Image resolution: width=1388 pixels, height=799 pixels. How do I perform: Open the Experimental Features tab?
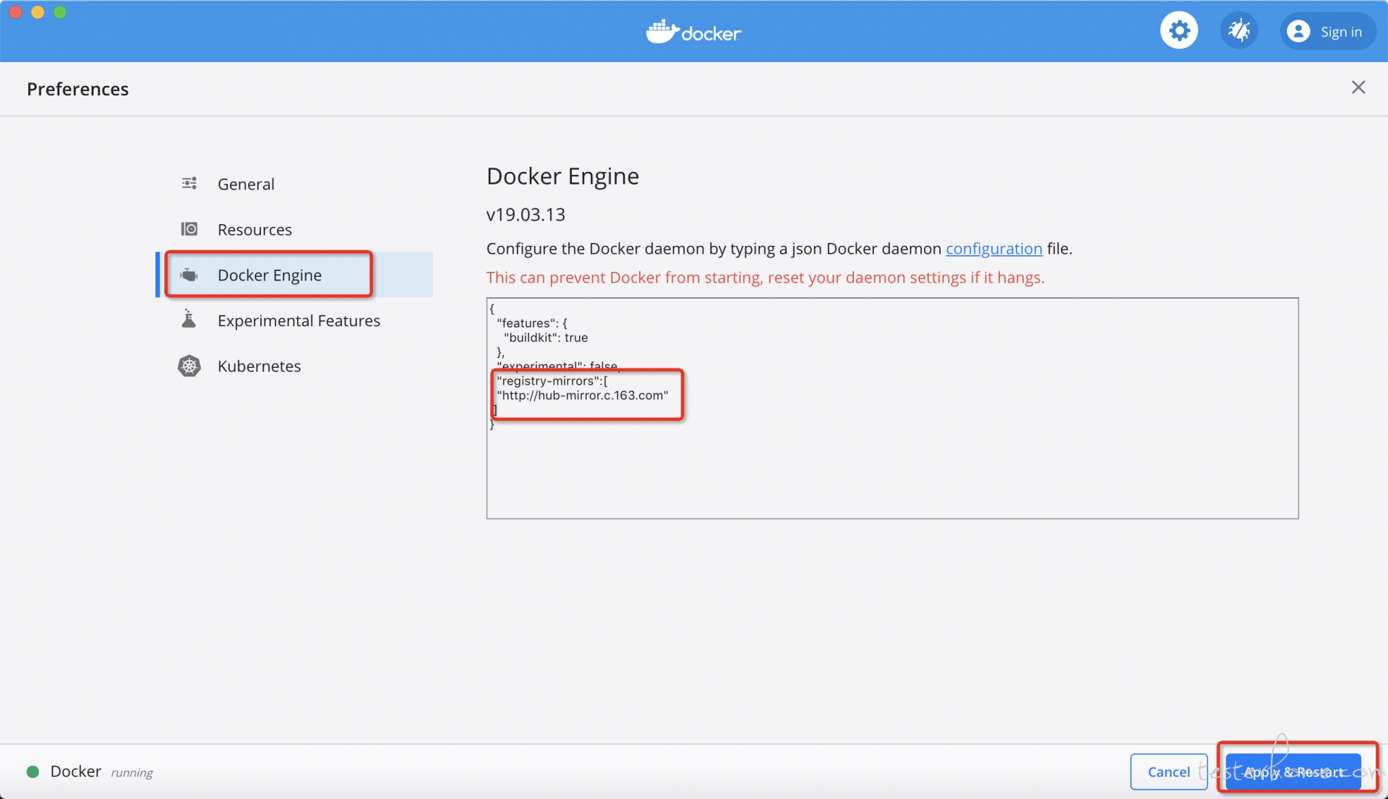pyautogui.click(x=295, y=320)
